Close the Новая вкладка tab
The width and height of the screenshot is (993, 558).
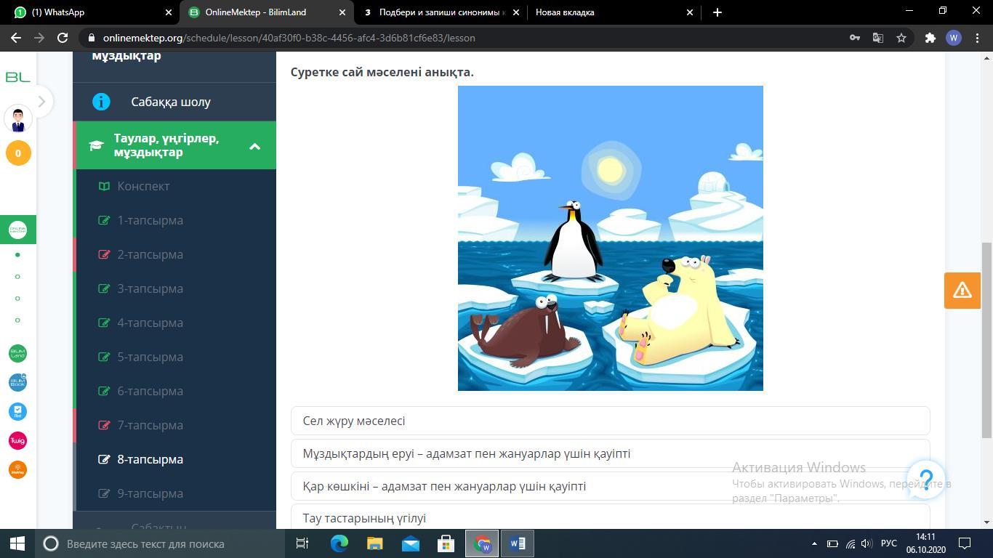(x=690, y=12)
